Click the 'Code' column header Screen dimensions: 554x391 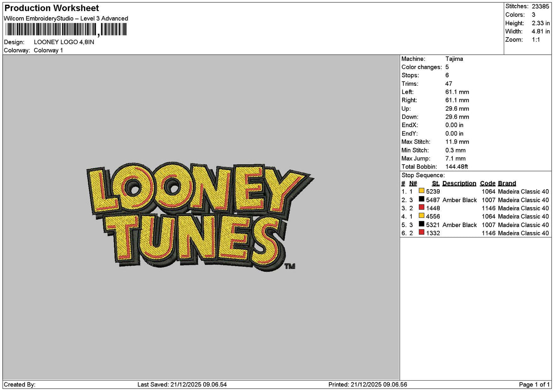(488, 183)
